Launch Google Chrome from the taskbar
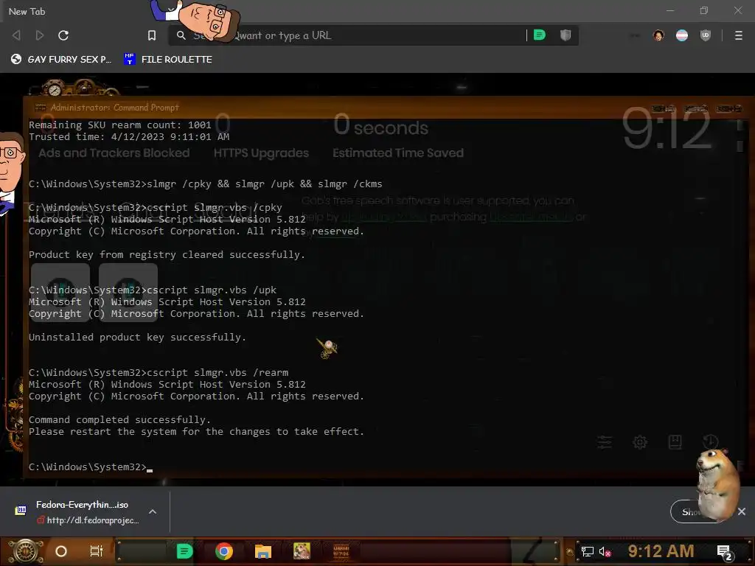Viewport: 755px width, 566px height. (224, 551)
